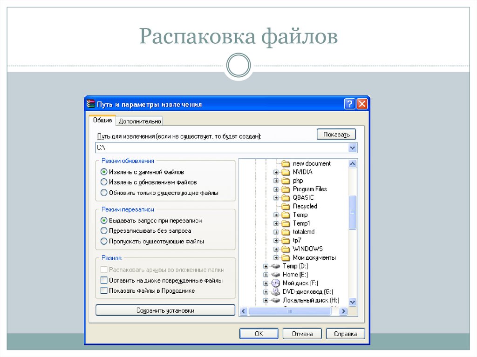The image size is (477, 357).
Task: Select the Мои документы folder name
Action: (314, 257)
